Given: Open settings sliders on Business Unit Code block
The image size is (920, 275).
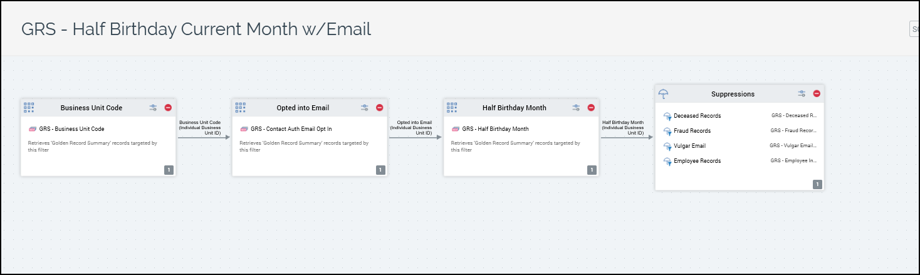Looking at the screenshot, I should click(153, 108).
